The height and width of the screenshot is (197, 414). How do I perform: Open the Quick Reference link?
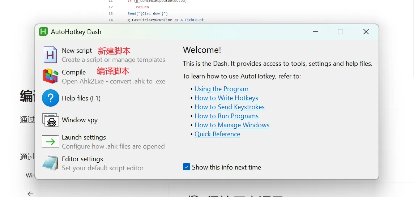click(x=217, y=134)
